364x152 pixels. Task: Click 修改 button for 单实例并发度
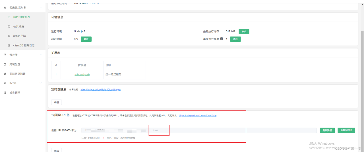pyautogui.click(x=235, y=39)
